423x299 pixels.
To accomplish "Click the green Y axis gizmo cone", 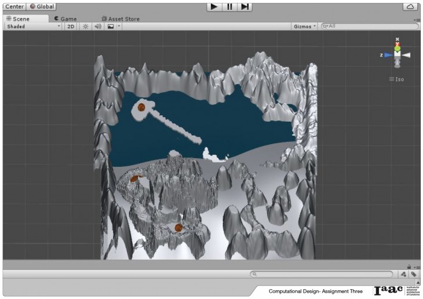I will 398,48.
